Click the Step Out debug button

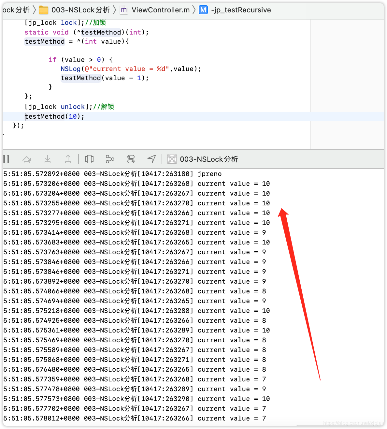point(68,159)
